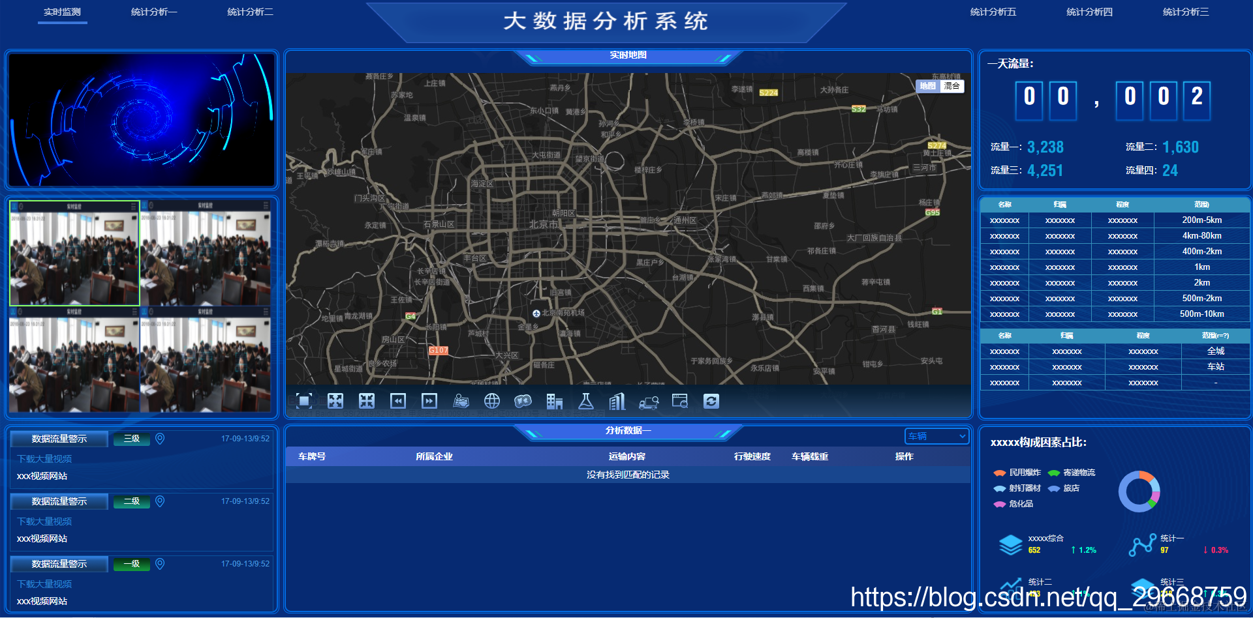The width and height of the screenshot is (1253, 618).
Task: Toggle 危化品 legend item in chart
Action: (x=1013, y=504)
